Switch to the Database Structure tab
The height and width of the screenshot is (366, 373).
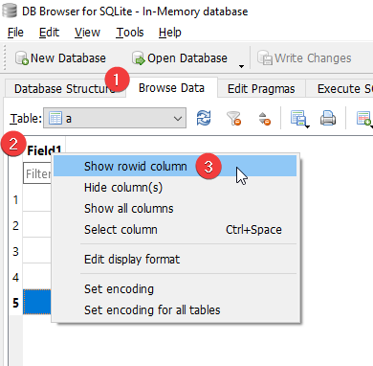(x=65, y=88)
